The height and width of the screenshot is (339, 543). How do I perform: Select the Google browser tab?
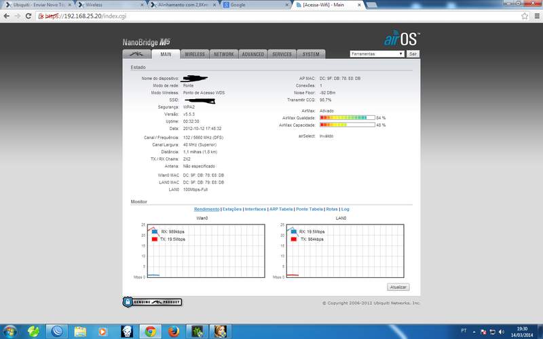coord(255,5)
